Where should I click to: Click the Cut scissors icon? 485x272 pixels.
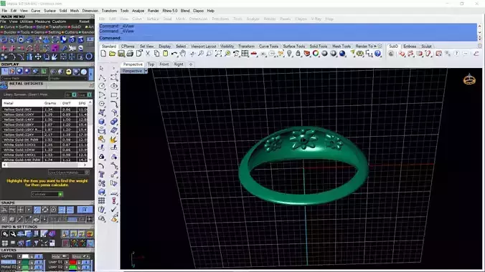click(x=148, y=54)
